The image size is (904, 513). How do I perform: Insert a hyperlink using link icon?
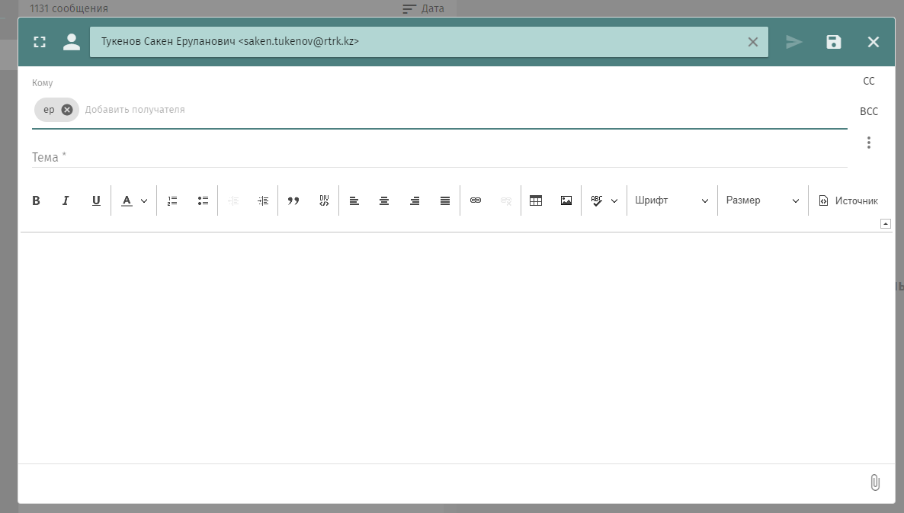pos(476,200)
